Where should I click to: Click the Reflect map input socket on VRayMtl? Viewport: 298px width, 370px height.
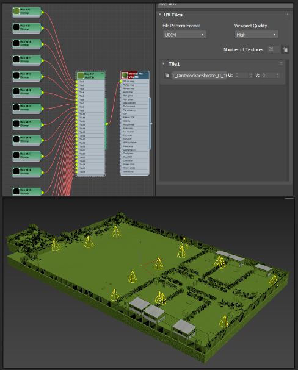point(121,85)
